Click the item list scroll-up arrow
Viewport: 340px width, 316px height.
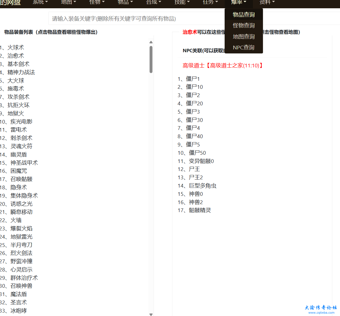point(151,42)
